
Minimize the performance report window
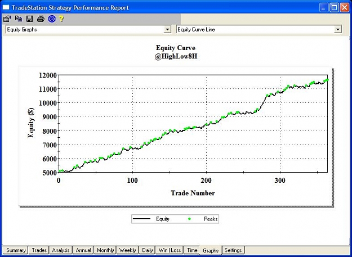coord(323,8)
